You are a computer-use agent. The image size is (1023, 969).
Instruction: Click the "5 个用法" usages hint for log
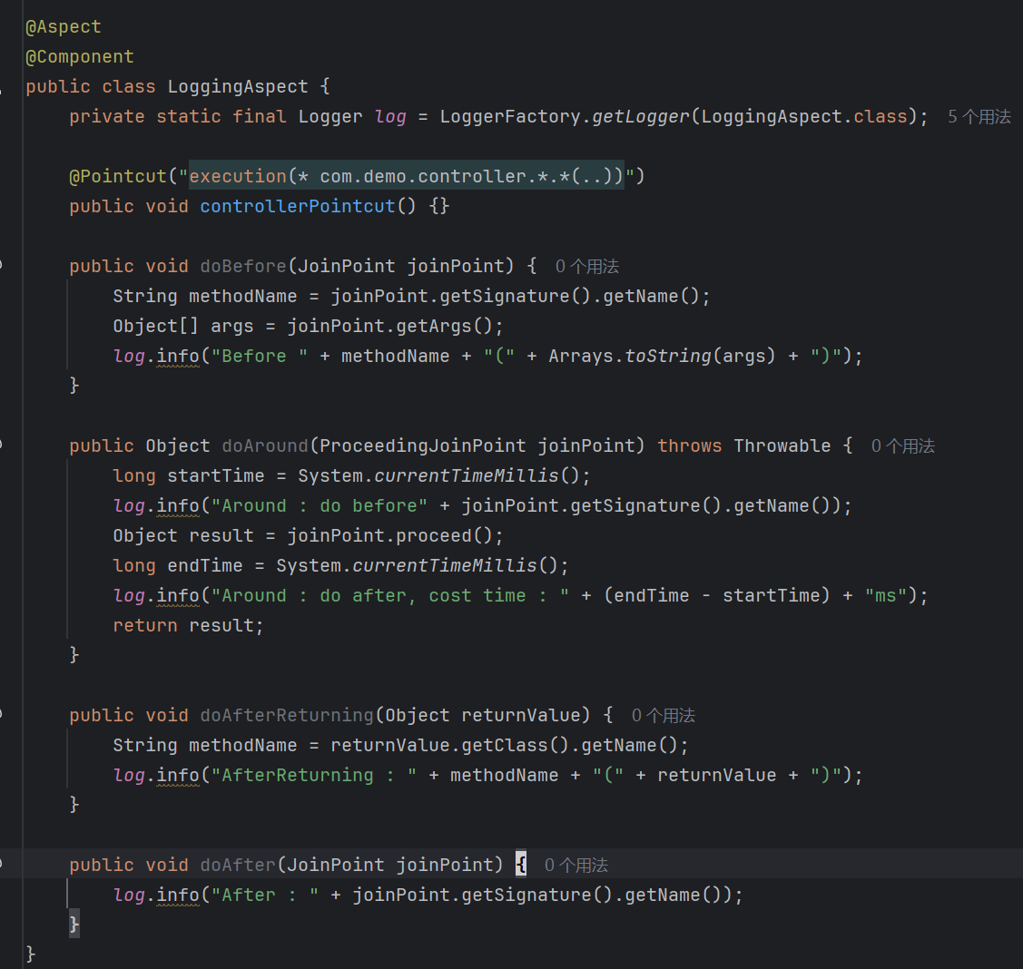tap(979, 117)
